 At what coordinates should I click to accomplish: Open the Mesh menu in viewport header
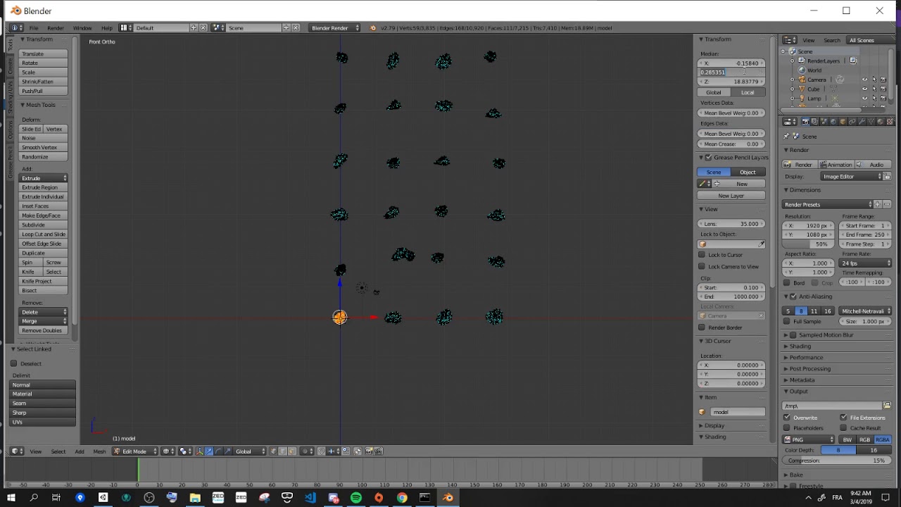click(x=99, y=451)
